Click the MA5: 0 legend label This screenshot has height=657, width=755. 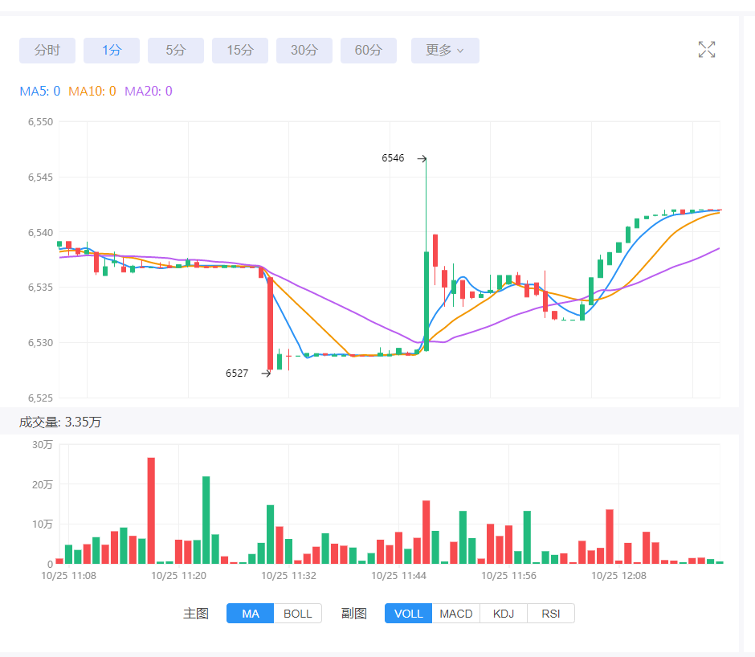tap(40, 91)
